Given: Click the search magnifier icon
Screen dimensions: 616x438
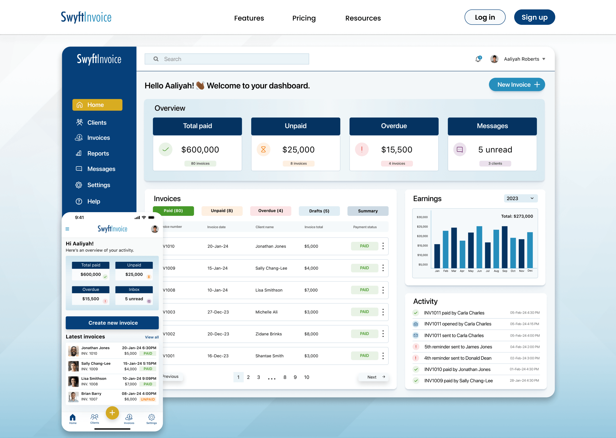Looking at the screenshot, I should pos(156,59).
